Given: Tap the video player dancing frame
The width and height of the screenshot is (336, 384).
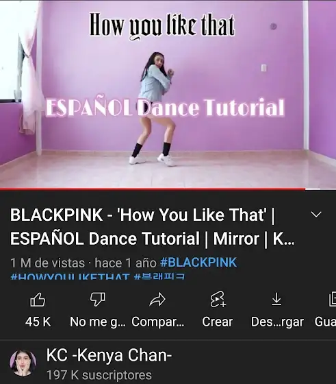Looking at the screenshot, I should tap(168, 94).
